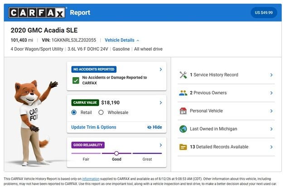Click the $18,190 value amount

(111, 103)
